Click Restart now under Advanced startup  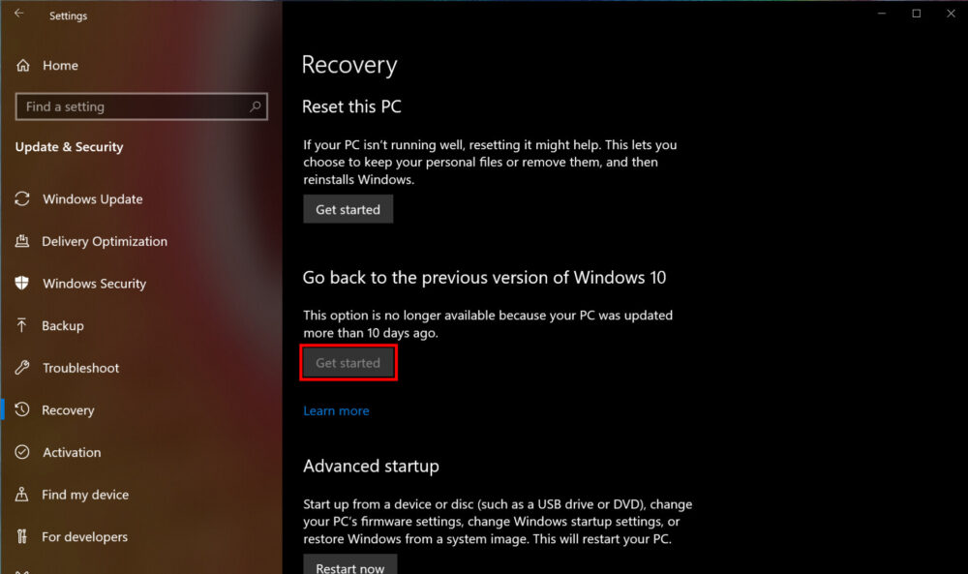pos(349,565)
